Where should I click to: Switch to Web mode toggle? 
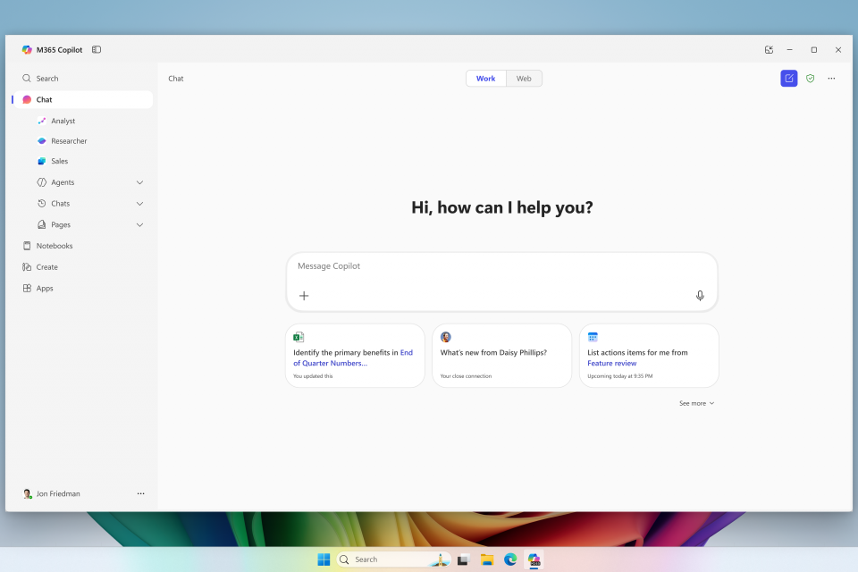click(x=524, y=79)
